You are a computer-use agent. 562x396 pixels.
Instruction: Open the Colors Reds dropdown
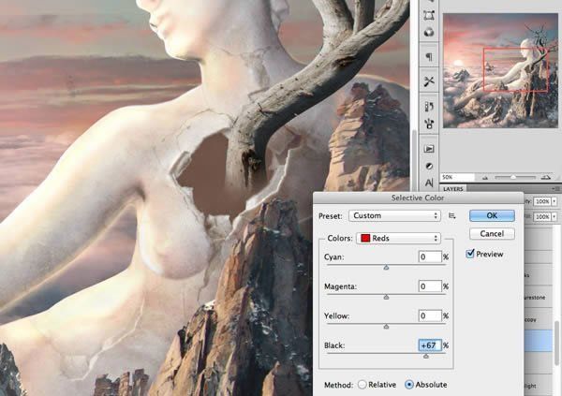pyautogui.click(x=398, y=239)
